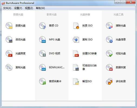Open the 数据光盘 data disc icon
137x108 pixels.
click(x=9, y=26)
